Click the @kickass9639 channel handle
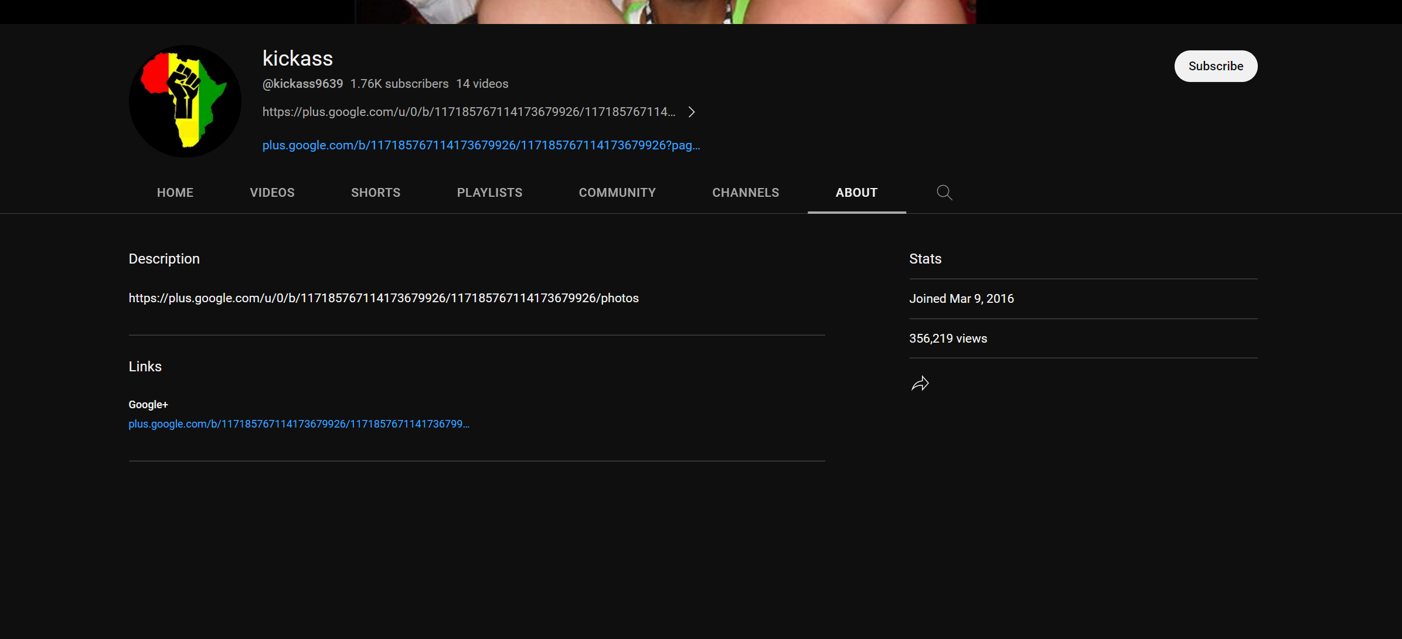The height and width of the screenshot is (639, 1402). 302,84
